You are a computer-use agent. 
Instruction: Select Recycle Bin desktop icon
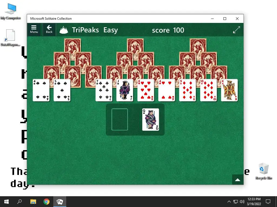(x=263, y=171)
